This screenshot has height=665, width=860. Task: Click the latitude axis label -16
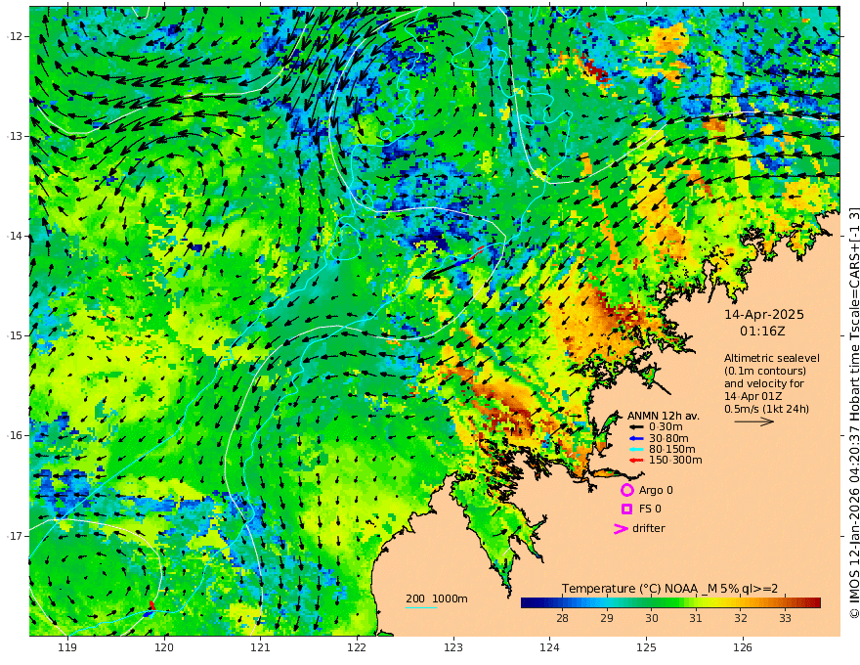[x=16, y=435]
